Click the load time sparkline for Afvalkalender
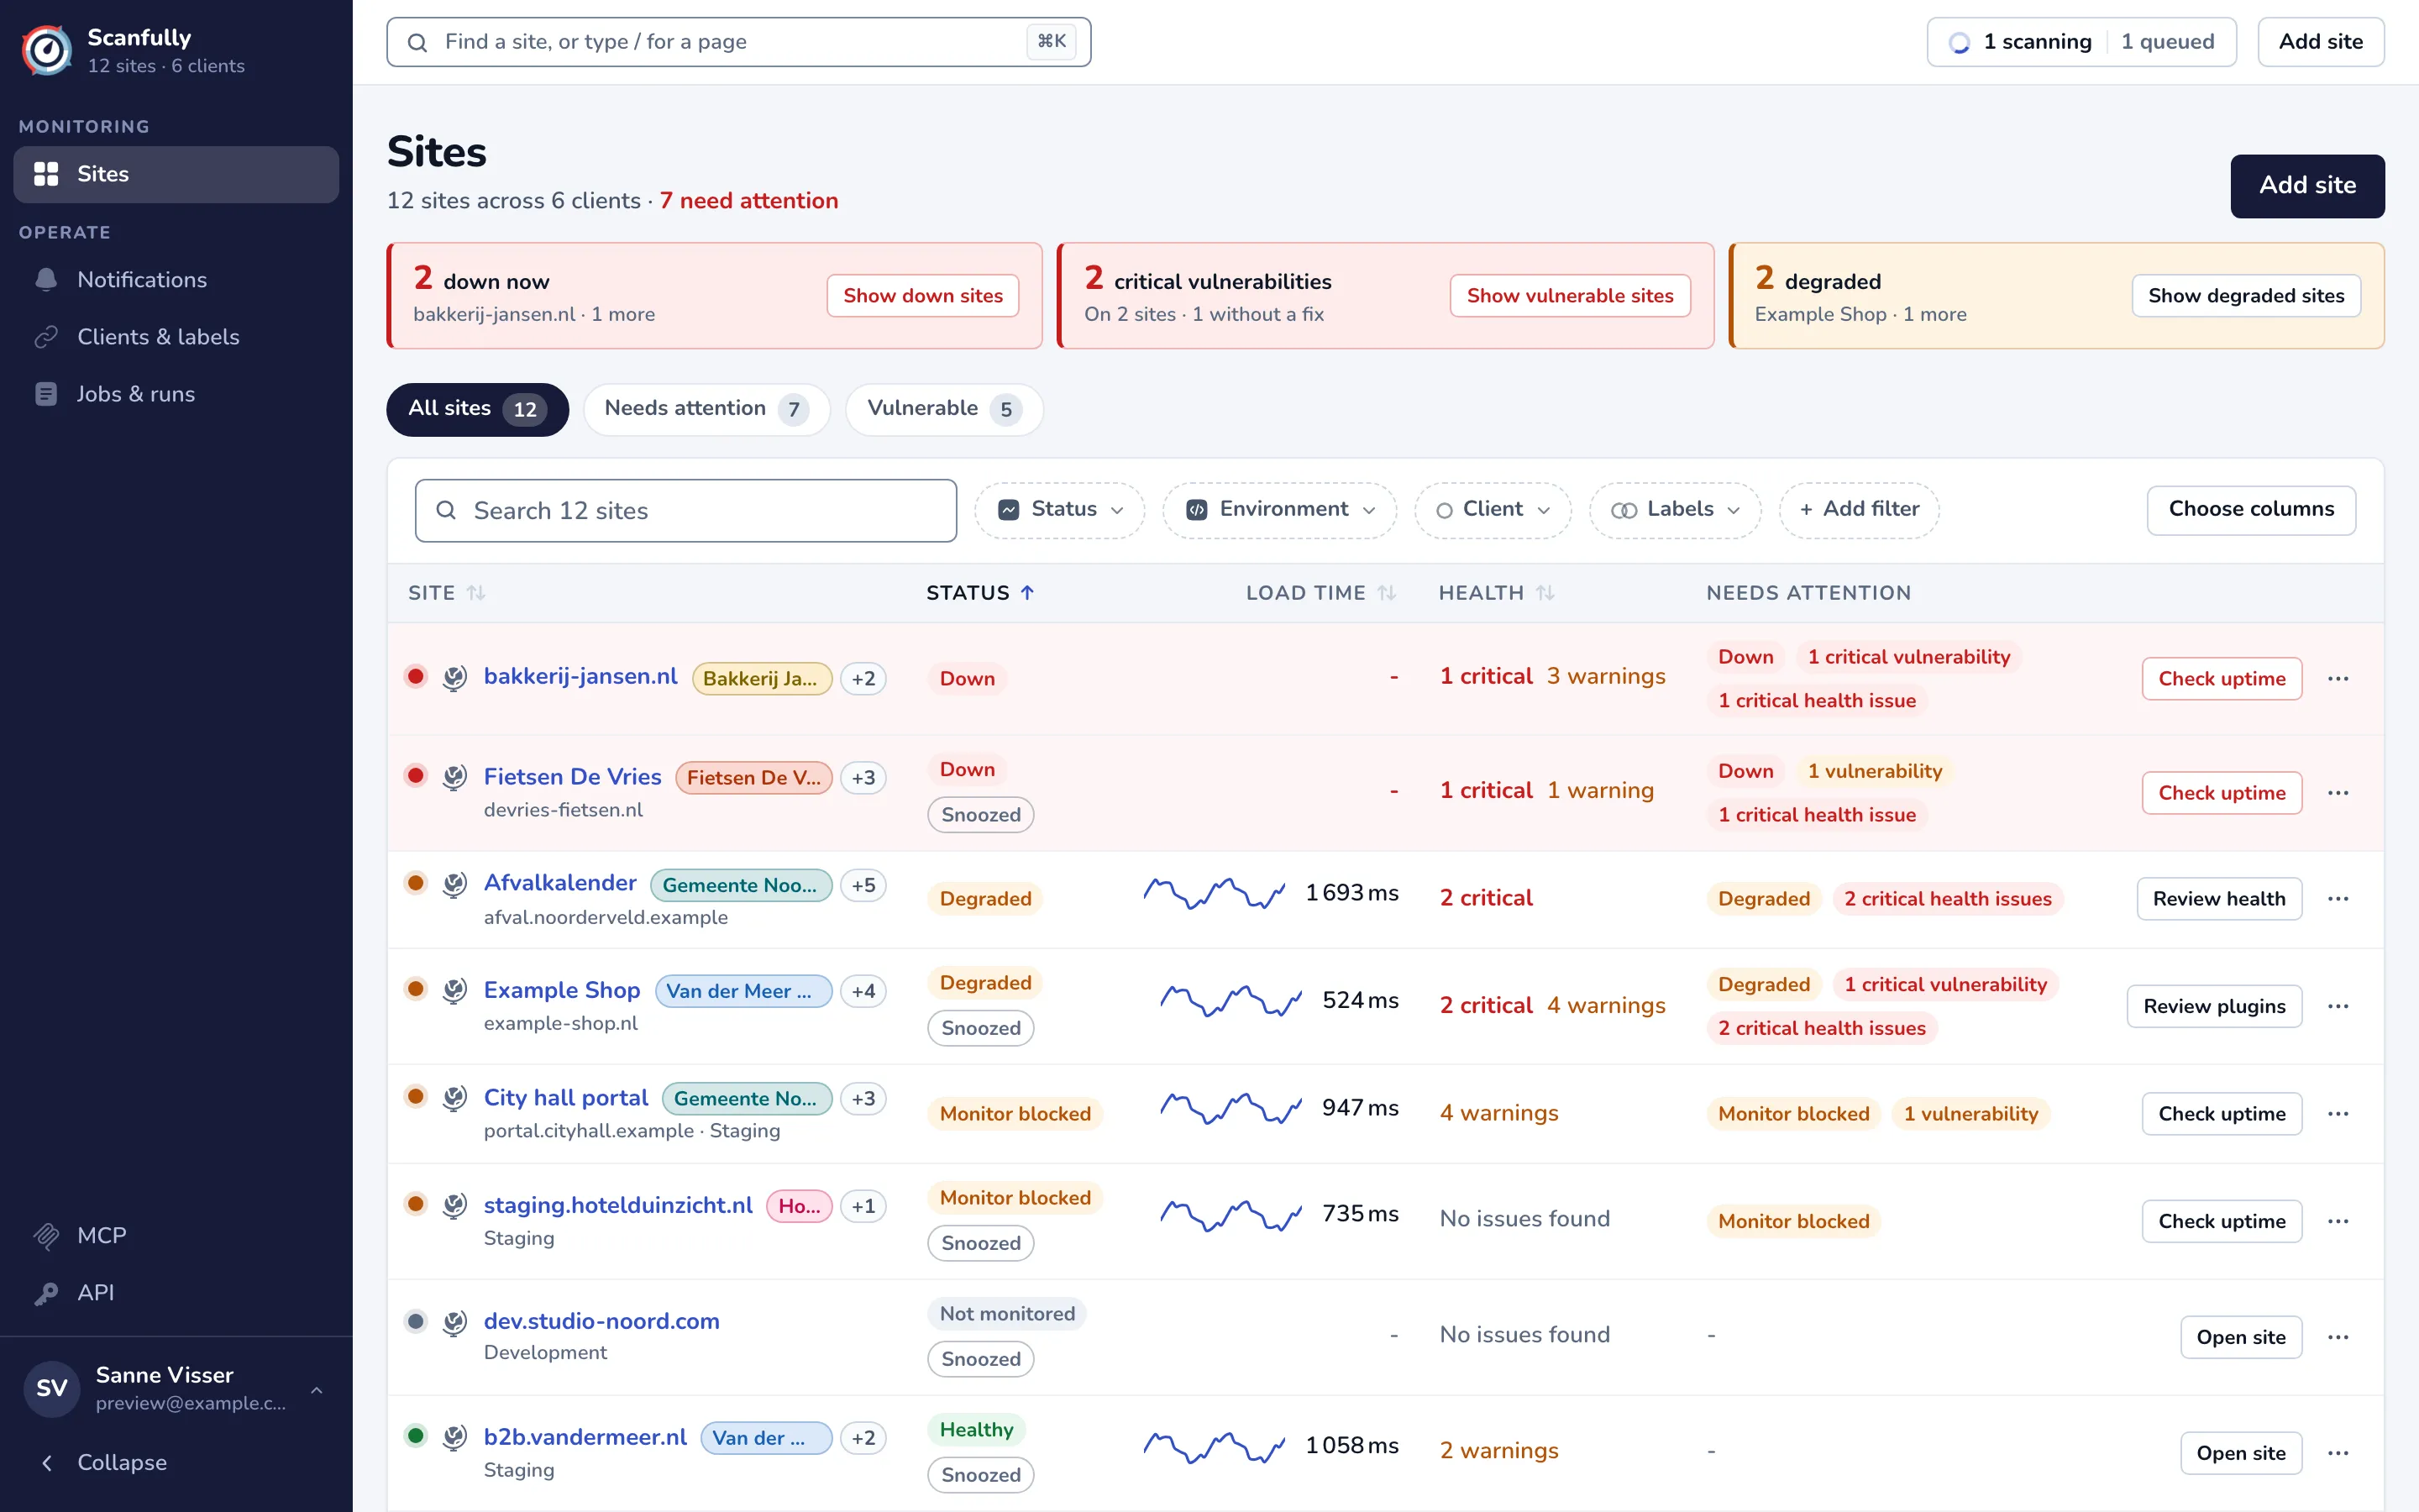Viewport: 2419px width, 1512px height. [1214, 892]
